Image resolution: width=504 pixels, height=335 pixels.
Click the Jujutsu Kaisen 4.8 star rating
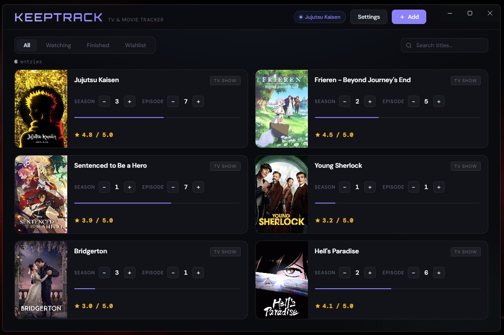pos(94,135)
